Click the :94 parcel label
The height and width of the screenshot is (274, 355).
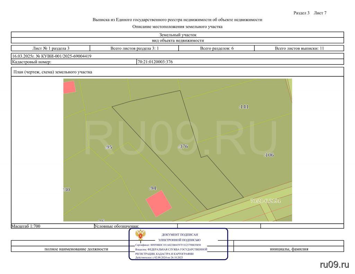(153, 188)
